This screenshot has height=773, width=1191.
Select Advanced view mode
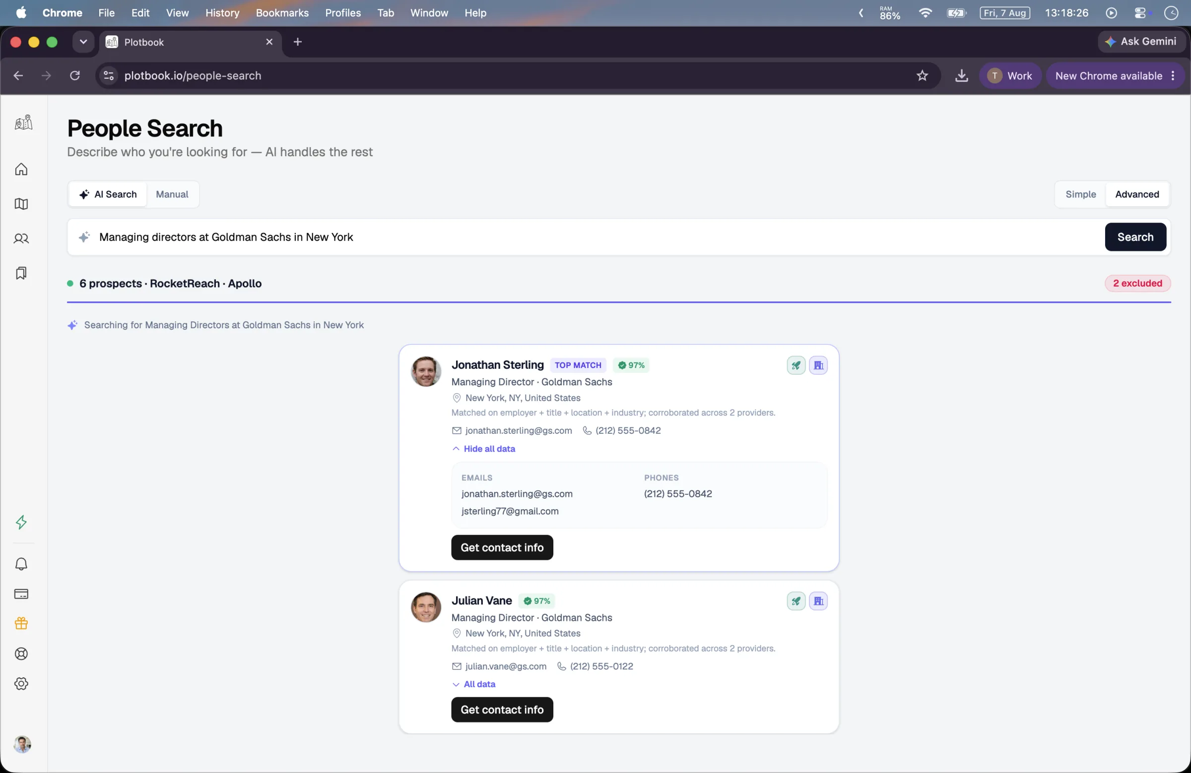(x=1136, y=194)
